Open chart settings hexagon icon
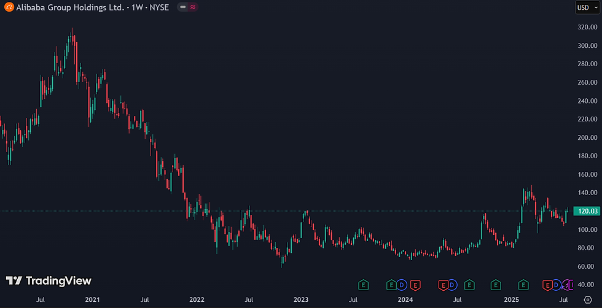The image size is (602, 308). [x=588, y=299]
